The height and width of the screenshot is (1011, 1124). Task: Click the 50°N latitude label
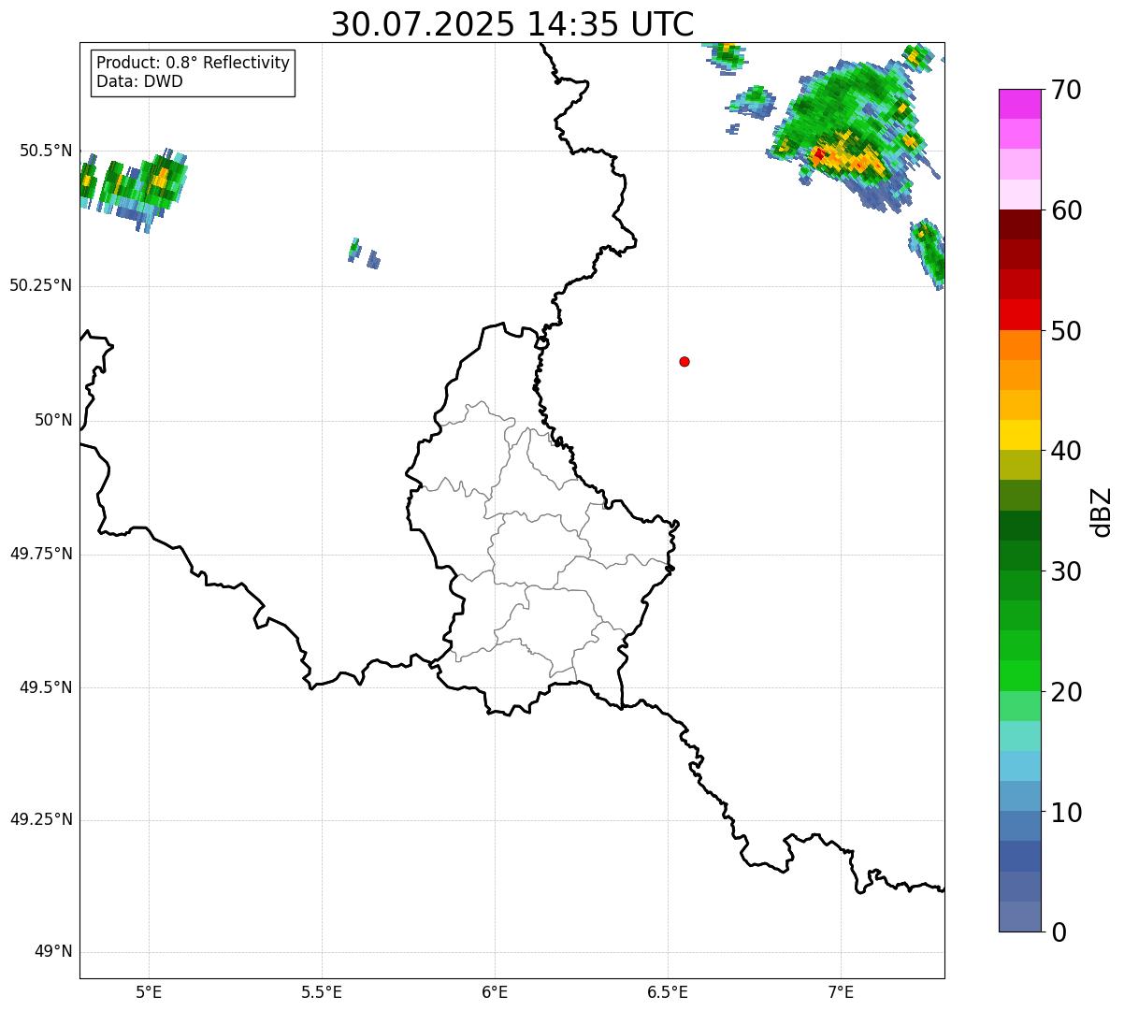point(53,420)
